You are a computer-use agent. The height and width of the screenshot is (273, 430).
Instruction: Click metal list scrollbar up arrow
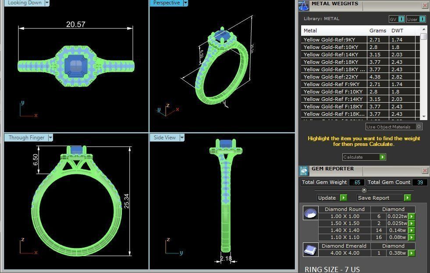(424, 29)
